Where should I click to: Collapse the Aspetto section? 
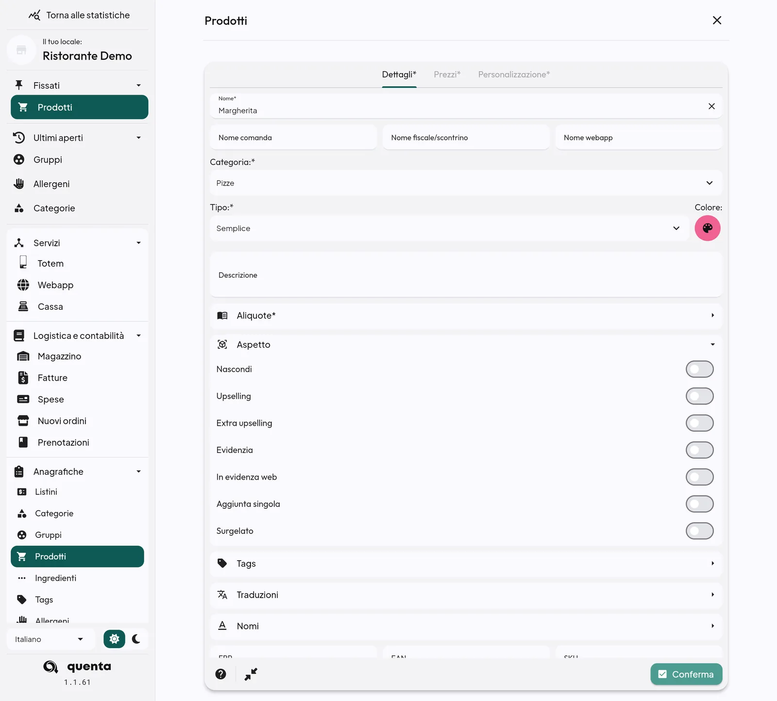coord(466,345)
